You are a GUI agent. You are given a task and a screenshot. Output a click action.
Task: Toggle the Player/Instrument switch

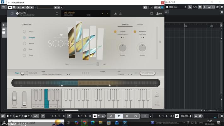tap(24, 73)
